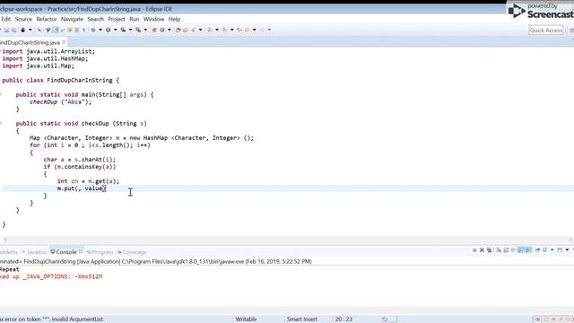Toggle Show Console When Standard Error Changes

click(528, 249)
